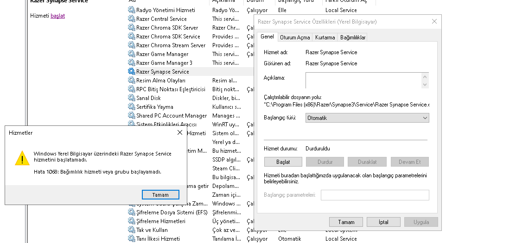Click gear icon of RPC Bitiş Noktası Eşleştiricisi
The width and height of the screenshot is (516, 243).
pyautogui.click(x=131, y=89)
